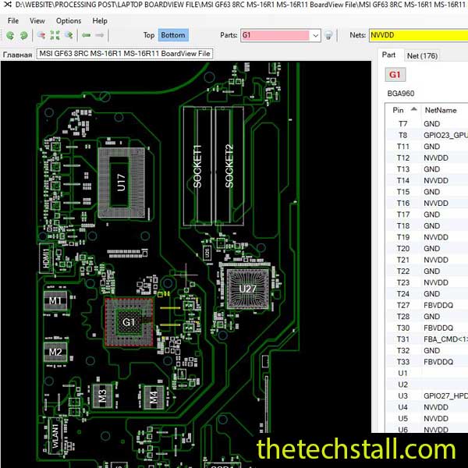Open the File menu
The image size is (468, 468).
12,20
